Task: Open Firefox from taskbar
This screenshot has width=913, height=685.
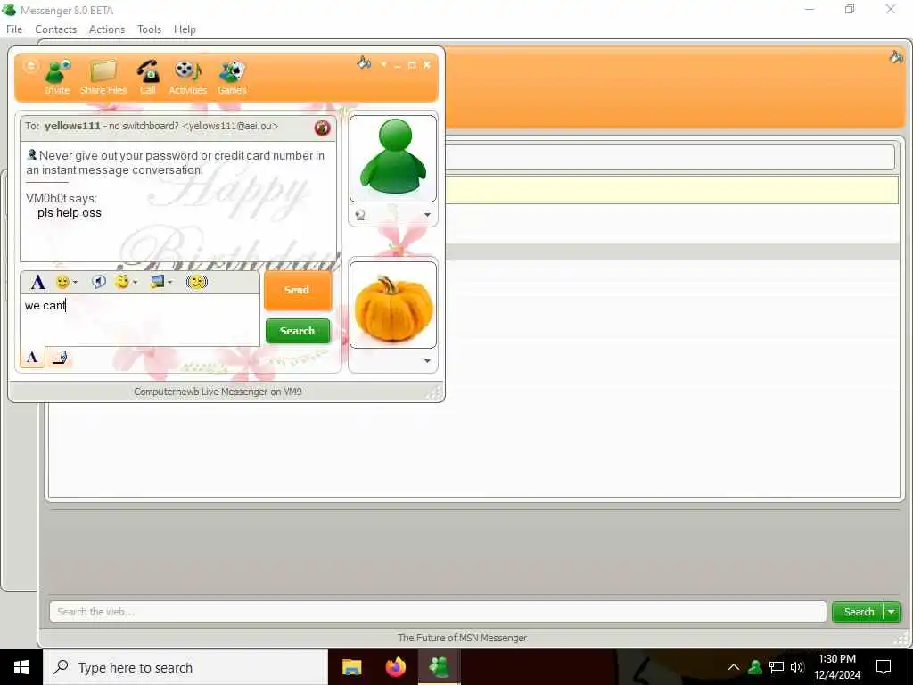Action: tap(396, 667)
